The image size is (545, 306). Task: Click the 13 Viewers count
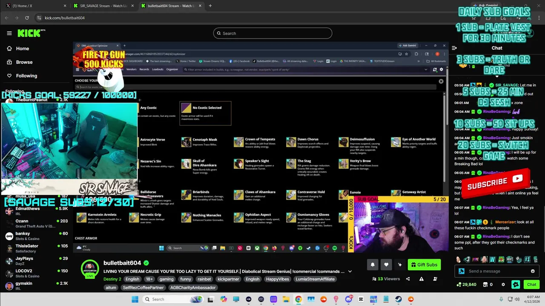click(386, 279)
